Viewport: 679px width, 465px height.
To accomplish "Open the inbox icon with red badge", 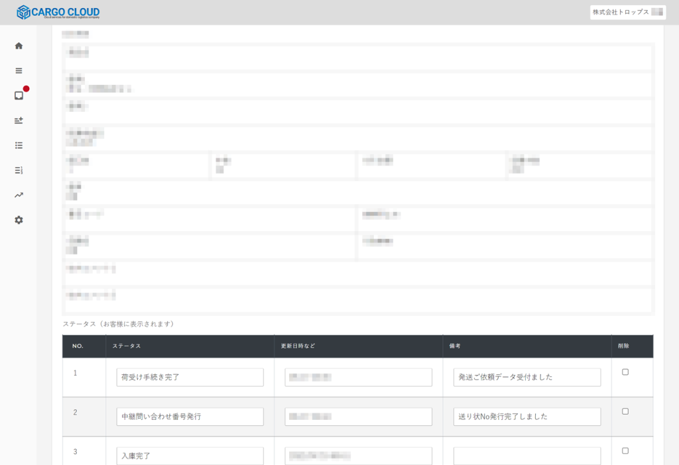I will pos(19,95).
